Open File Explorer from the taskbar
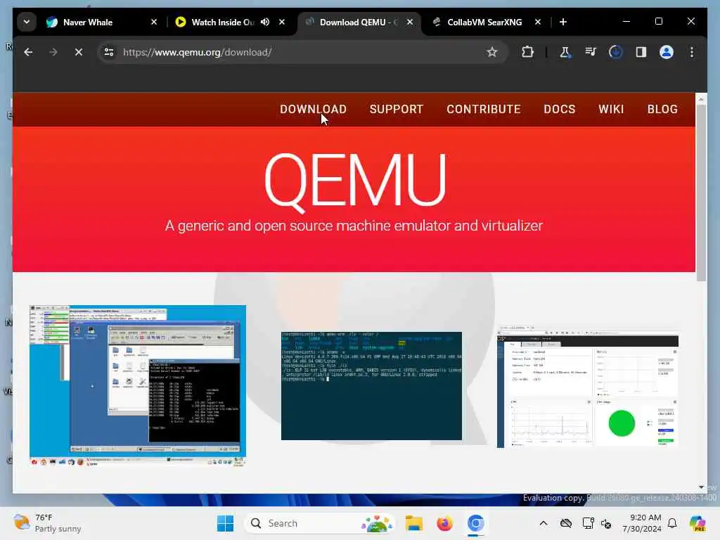720x540 pixels. pyautogui.click(x=413, y=523)
